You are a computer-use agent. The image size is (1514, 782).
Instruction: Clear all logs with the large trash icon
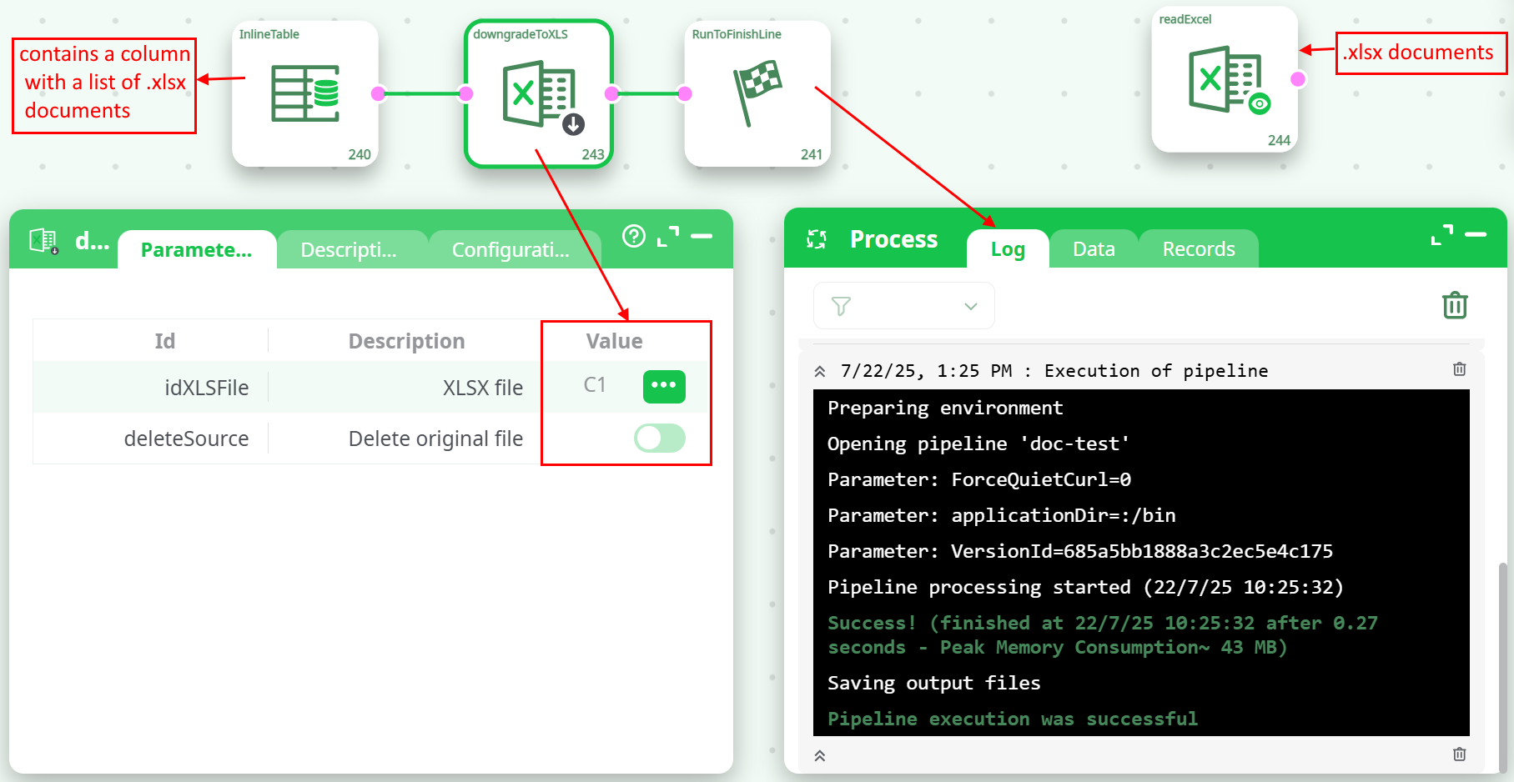coord(1455,305)
